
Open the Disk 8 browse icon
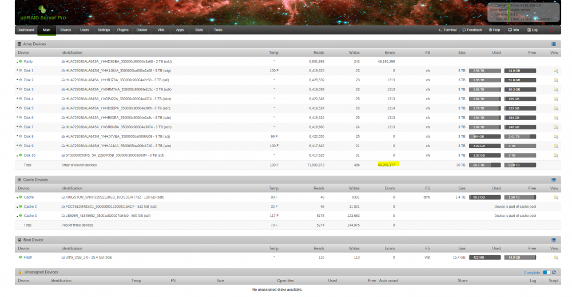555,136
